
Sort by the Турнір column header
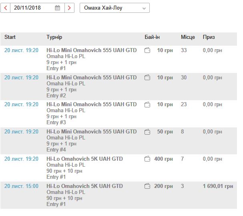[x=54, y=37]
